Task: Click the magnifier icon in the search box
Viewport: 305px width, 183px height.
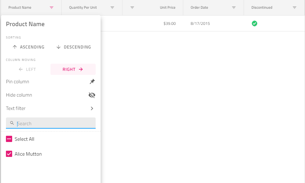Action: click(12, 123)
